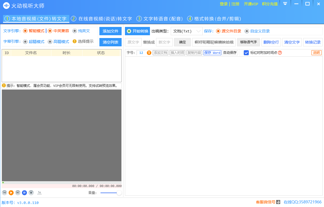Switch to 文字转语音(配音) tab
Screen dimensions: 324x207
[160, 19]
